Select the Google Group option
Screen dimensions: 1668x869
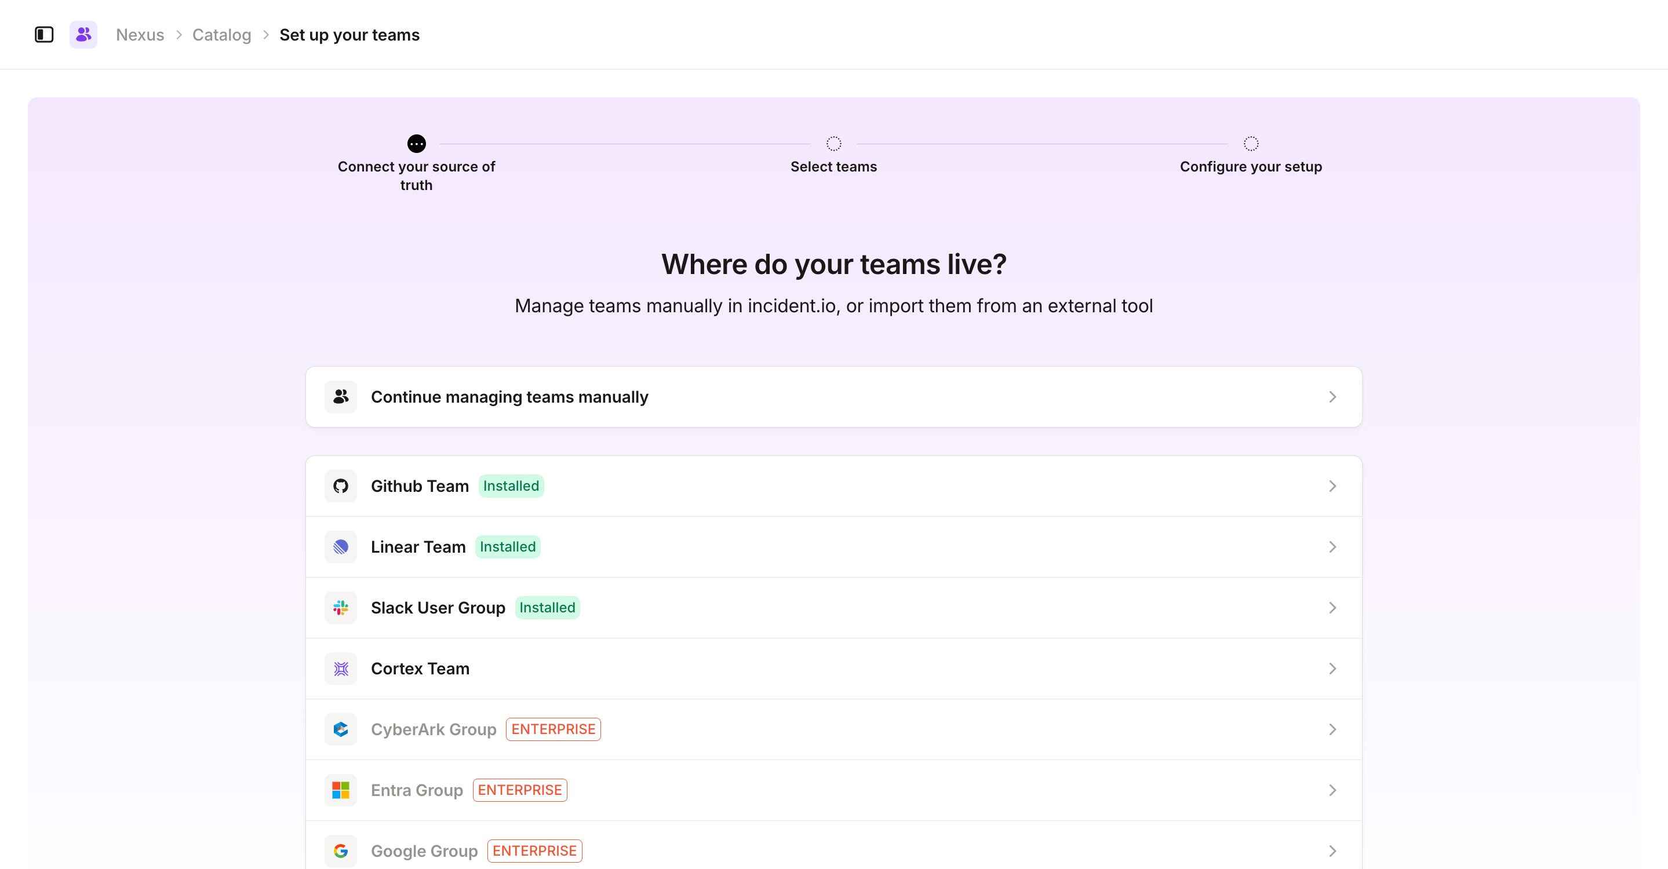834,845
